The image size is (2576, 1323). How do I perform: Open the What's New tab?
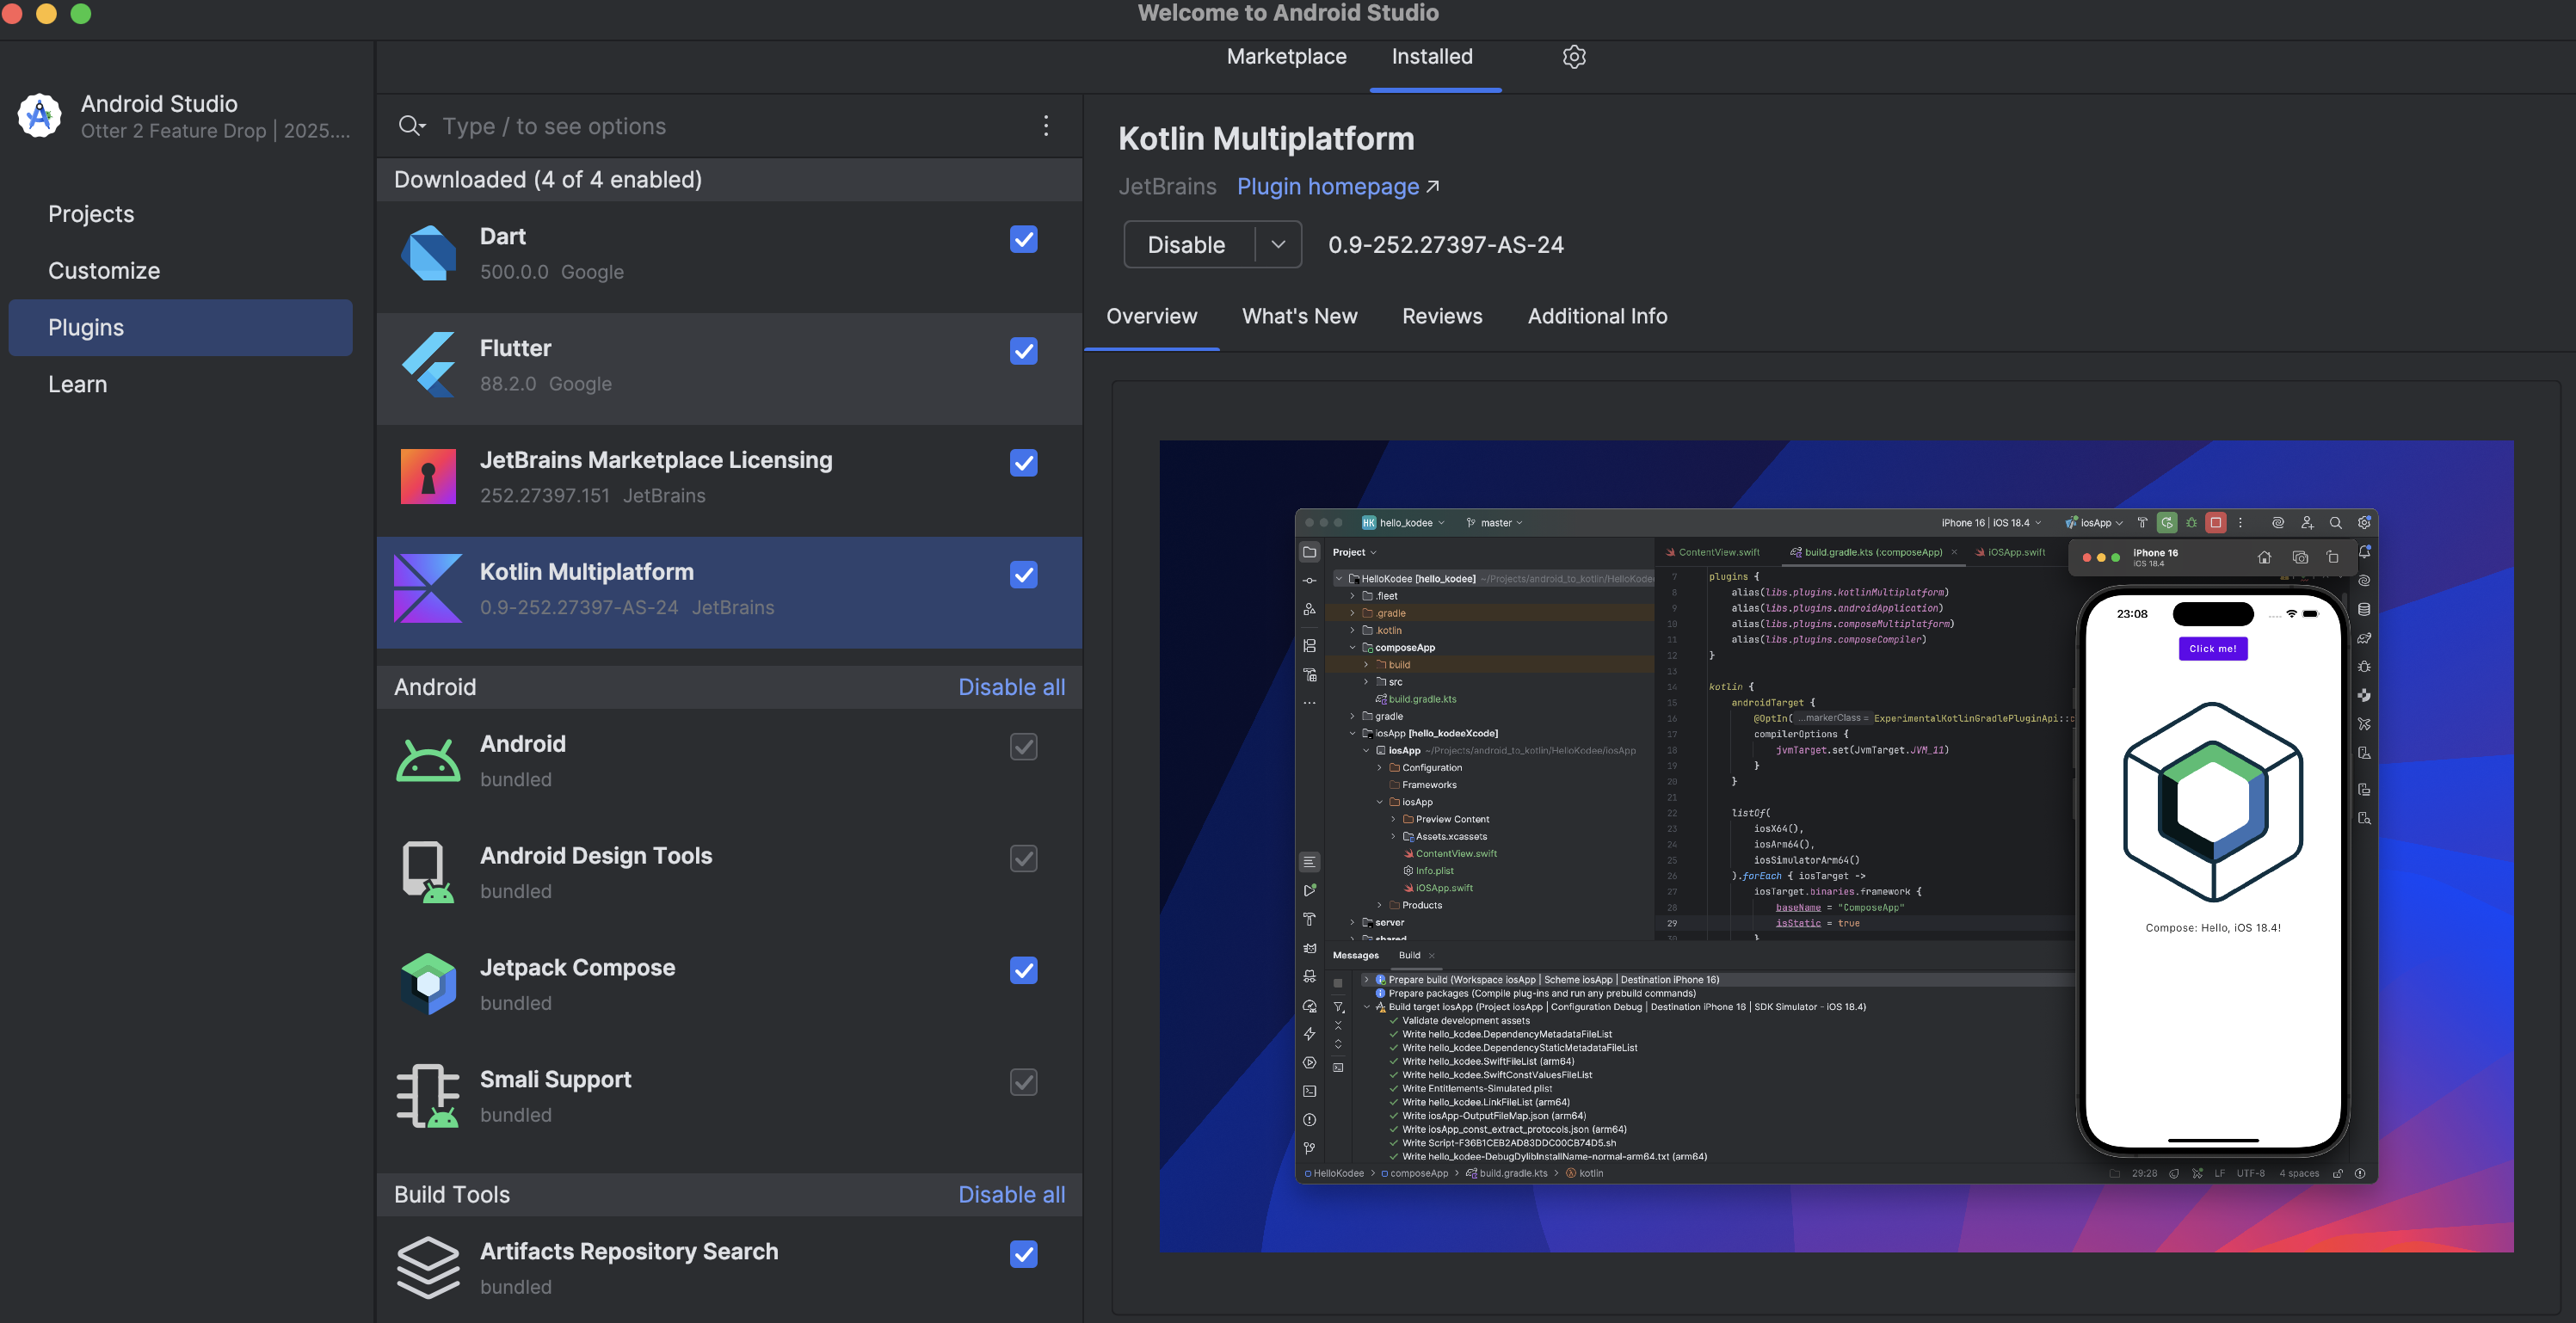pos(1299,317)
